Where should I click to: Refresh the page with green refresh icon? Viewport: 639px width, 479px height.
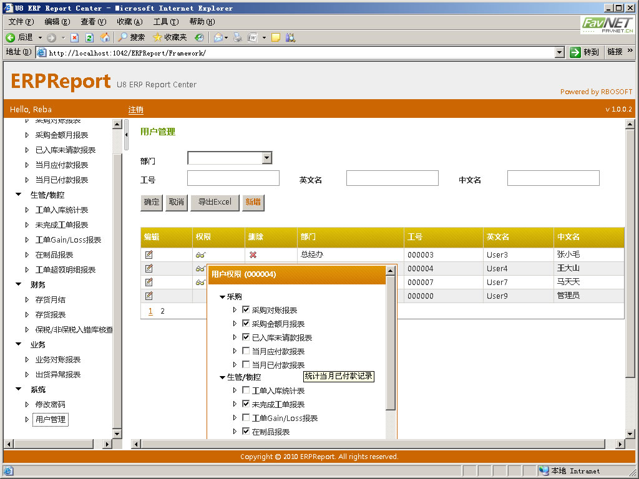[x=89, y=37]
